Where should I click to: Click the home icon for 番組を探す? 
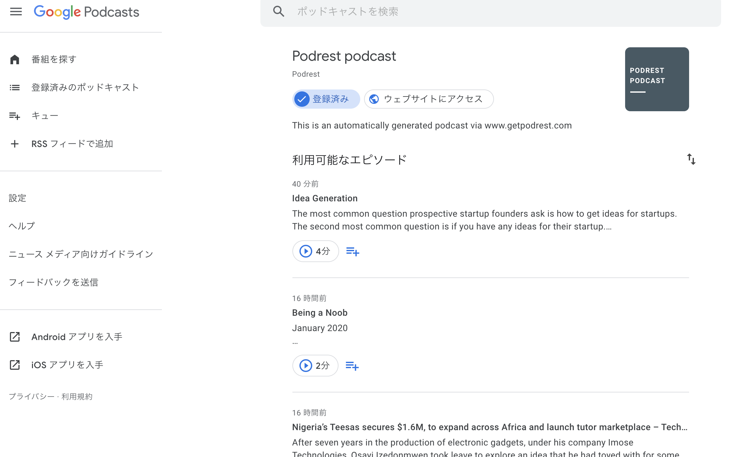click(x=15, y=59)
